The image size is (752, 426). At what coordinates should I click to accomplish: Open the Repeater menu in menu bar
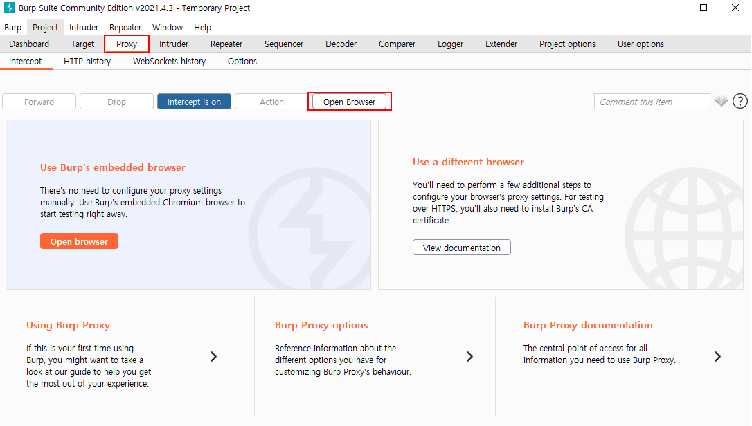coord(125,27)
